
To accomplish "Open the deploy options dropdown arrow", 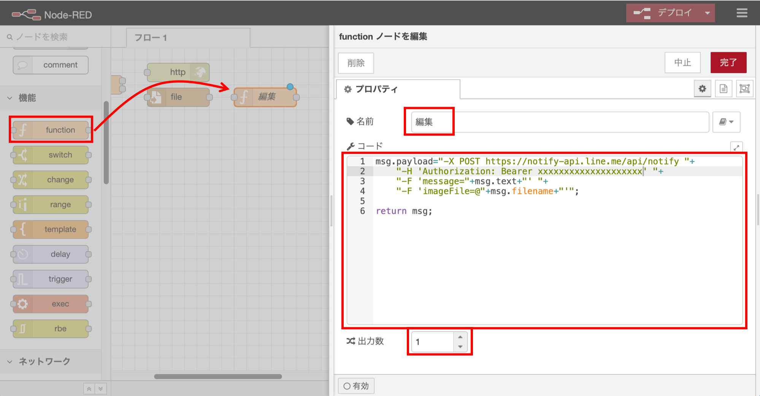I will 708,13.
